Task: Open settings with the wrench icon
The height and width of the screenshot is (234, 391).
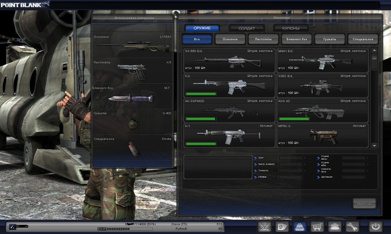Action: [352, 227]
